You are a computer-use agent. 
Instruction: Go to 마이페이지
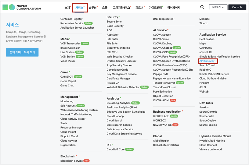pos(174,8)
